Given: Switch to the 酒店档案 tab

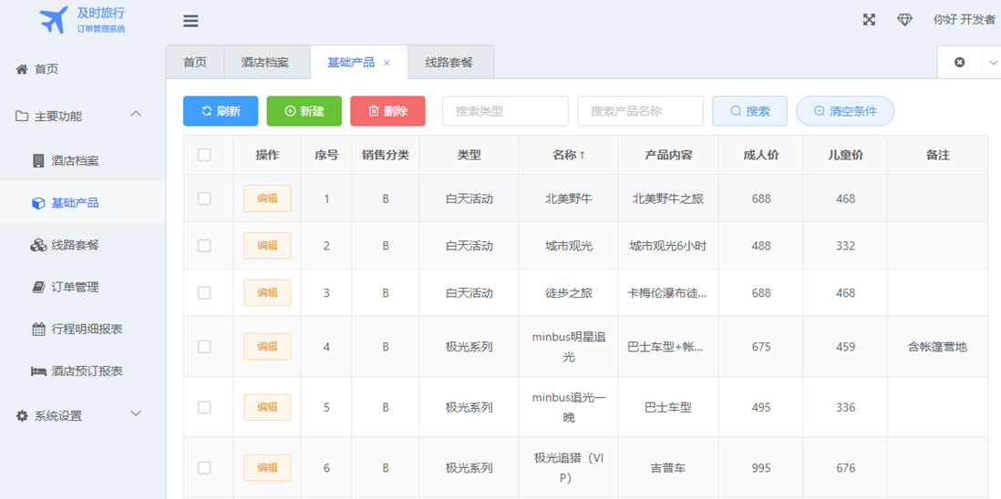Looking at the screenshot, I should click(265, 63).
